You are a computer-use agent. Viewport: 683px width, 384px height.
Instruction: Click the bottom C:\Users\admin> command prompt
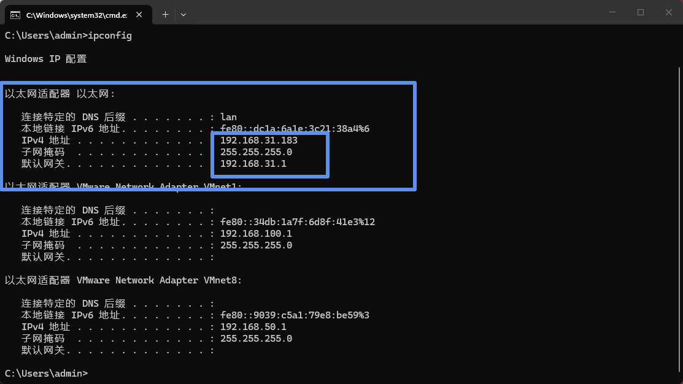(46, 373)
